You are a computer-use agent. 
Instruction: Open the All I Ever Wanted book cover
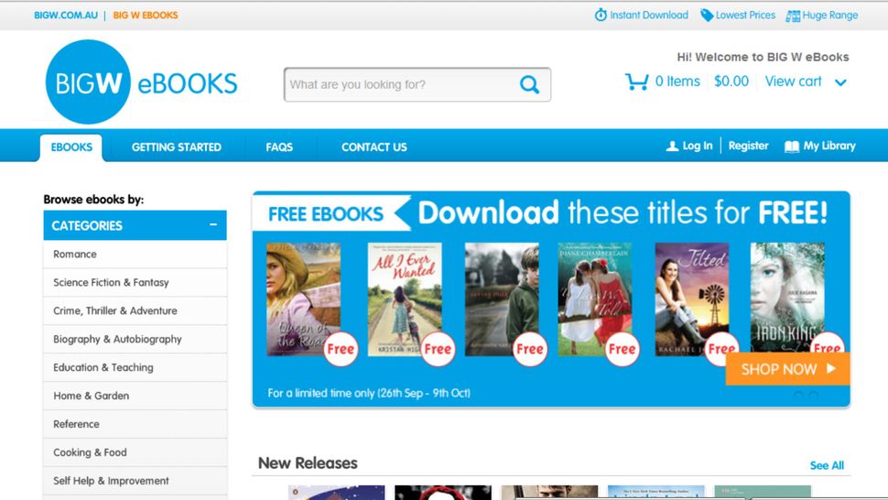tap(405, 299)
